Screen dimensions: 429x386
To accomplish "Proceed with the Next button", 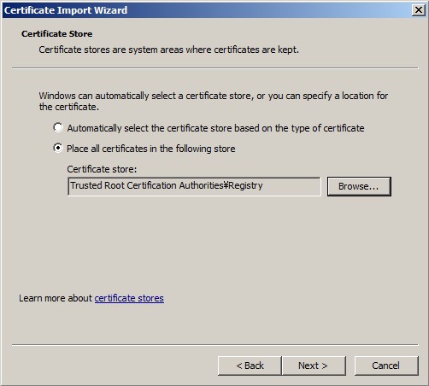I will pos(314,366).
